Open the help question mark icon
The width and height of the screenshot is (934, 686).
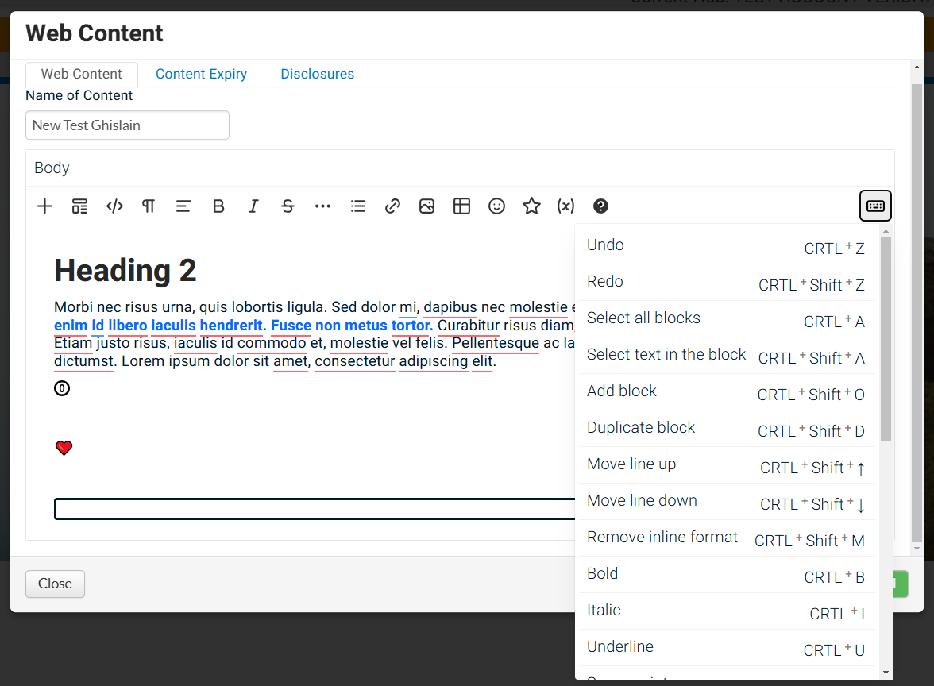click(x=600, y=206)
